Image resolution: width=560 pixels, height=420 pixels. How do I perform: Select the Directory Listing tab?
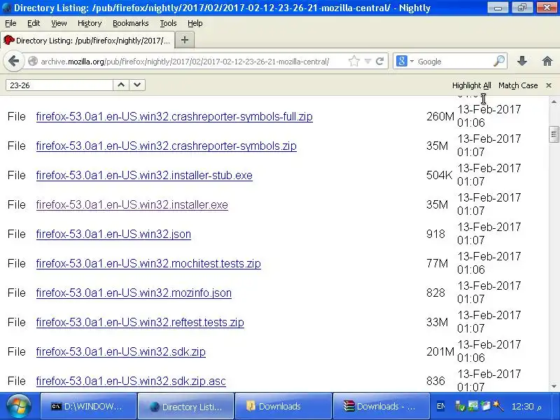pyautogui.click(x=88, y=41)
